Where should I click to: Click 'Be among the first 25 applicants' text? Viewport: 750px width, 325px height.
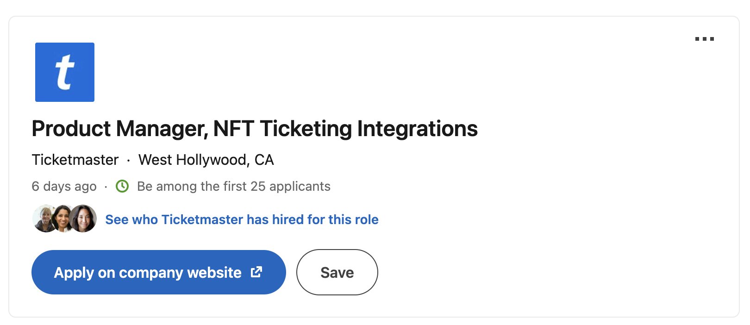(234, 186)
